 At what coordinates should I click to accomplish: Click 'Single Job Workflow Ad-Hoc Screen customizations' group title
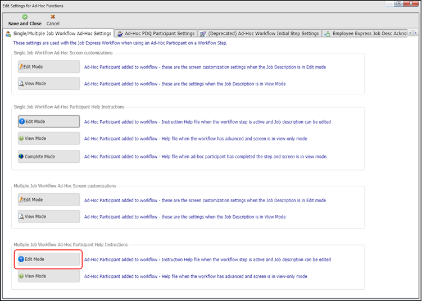pos(63,53)
